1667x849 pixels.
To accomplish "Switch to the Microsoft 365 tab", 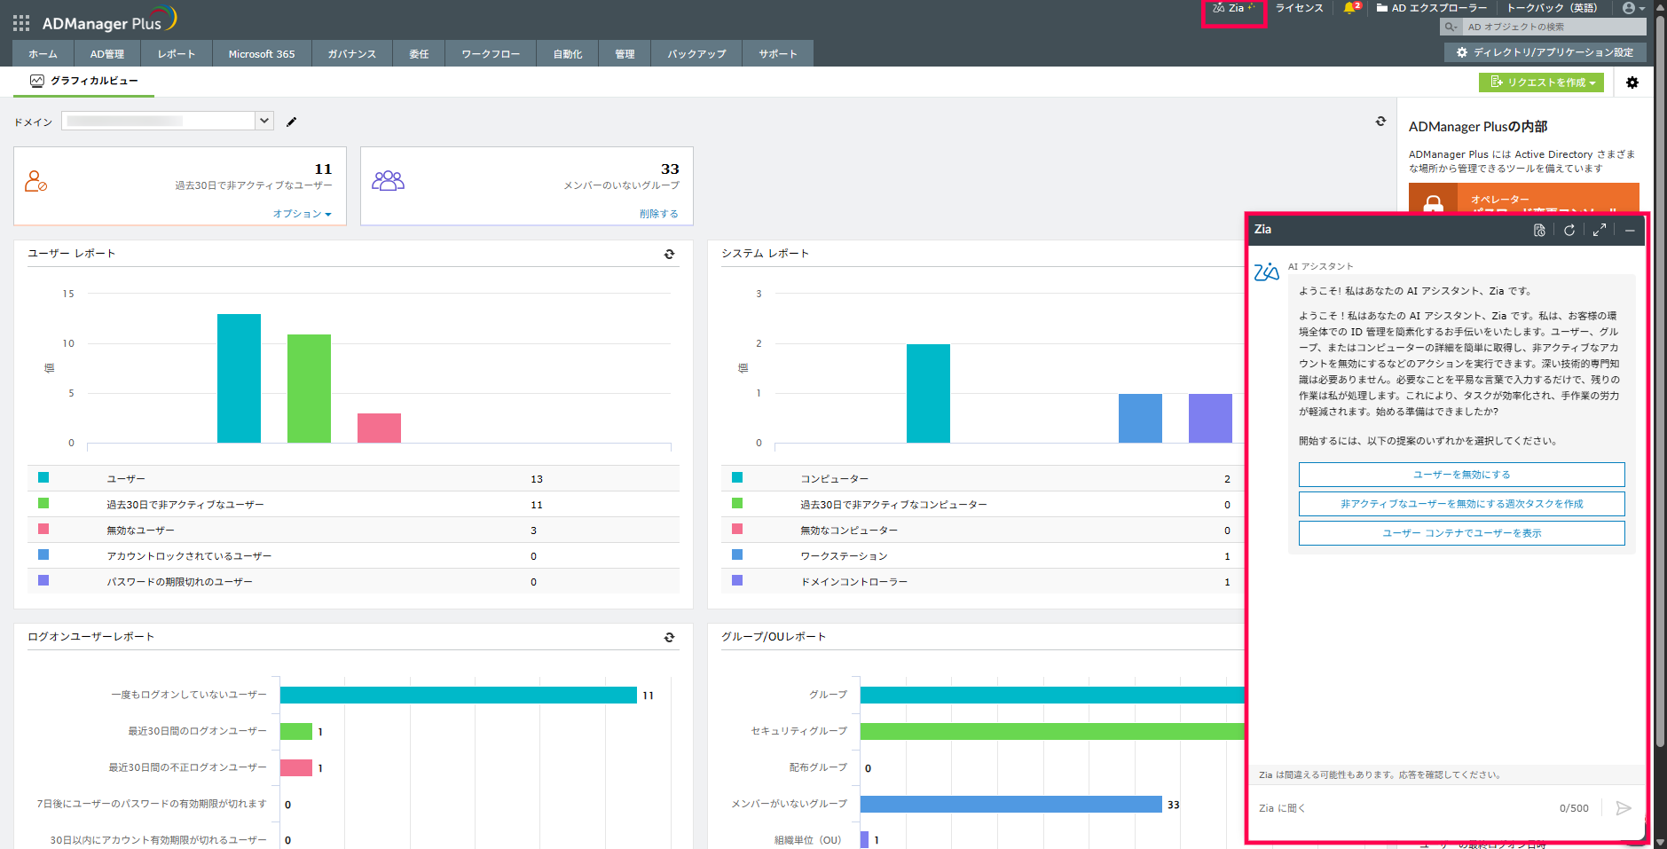I will [x=262, y=54].
